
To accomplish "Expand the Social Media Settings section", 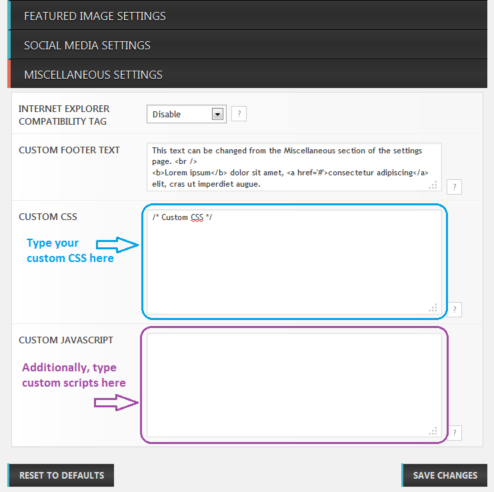I will pyautogui.click(x=247, y=45).
